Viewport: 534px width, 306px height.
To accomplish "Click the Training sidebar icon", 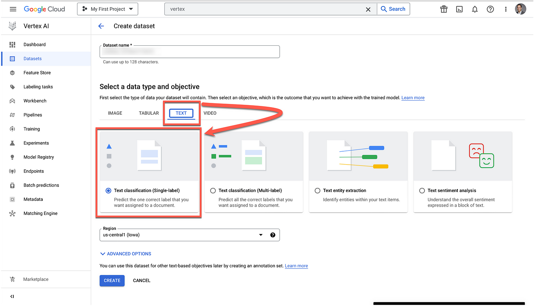I will 12,129.
